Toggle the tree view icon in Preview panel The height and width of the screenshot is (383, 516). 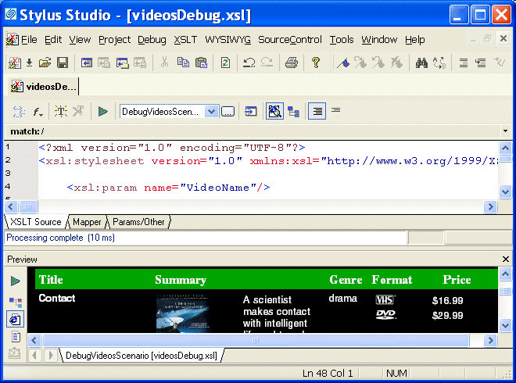click(16, 301)
